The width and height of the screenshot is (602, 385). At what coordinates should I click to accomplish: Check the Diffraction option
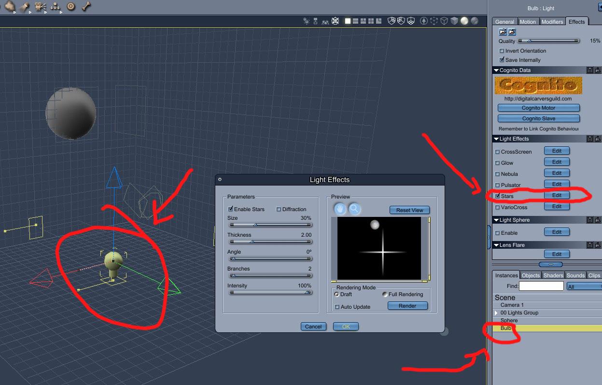pyautogui.click(x=279, y=209)
